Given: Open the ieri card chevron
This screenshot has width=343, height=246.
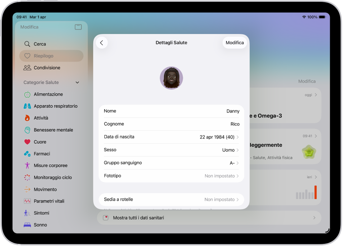Looking at the screenshot, I should [x=315, y=177].
